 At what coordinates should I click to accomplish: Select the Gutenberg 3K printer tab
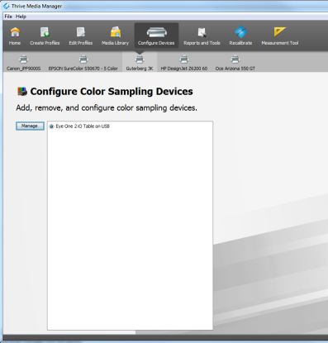(140, 62)
